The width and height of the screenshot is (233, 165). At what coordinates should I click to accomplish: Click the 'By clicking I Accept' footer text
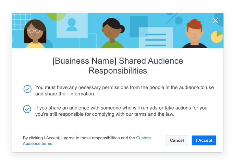pos(79,138)
